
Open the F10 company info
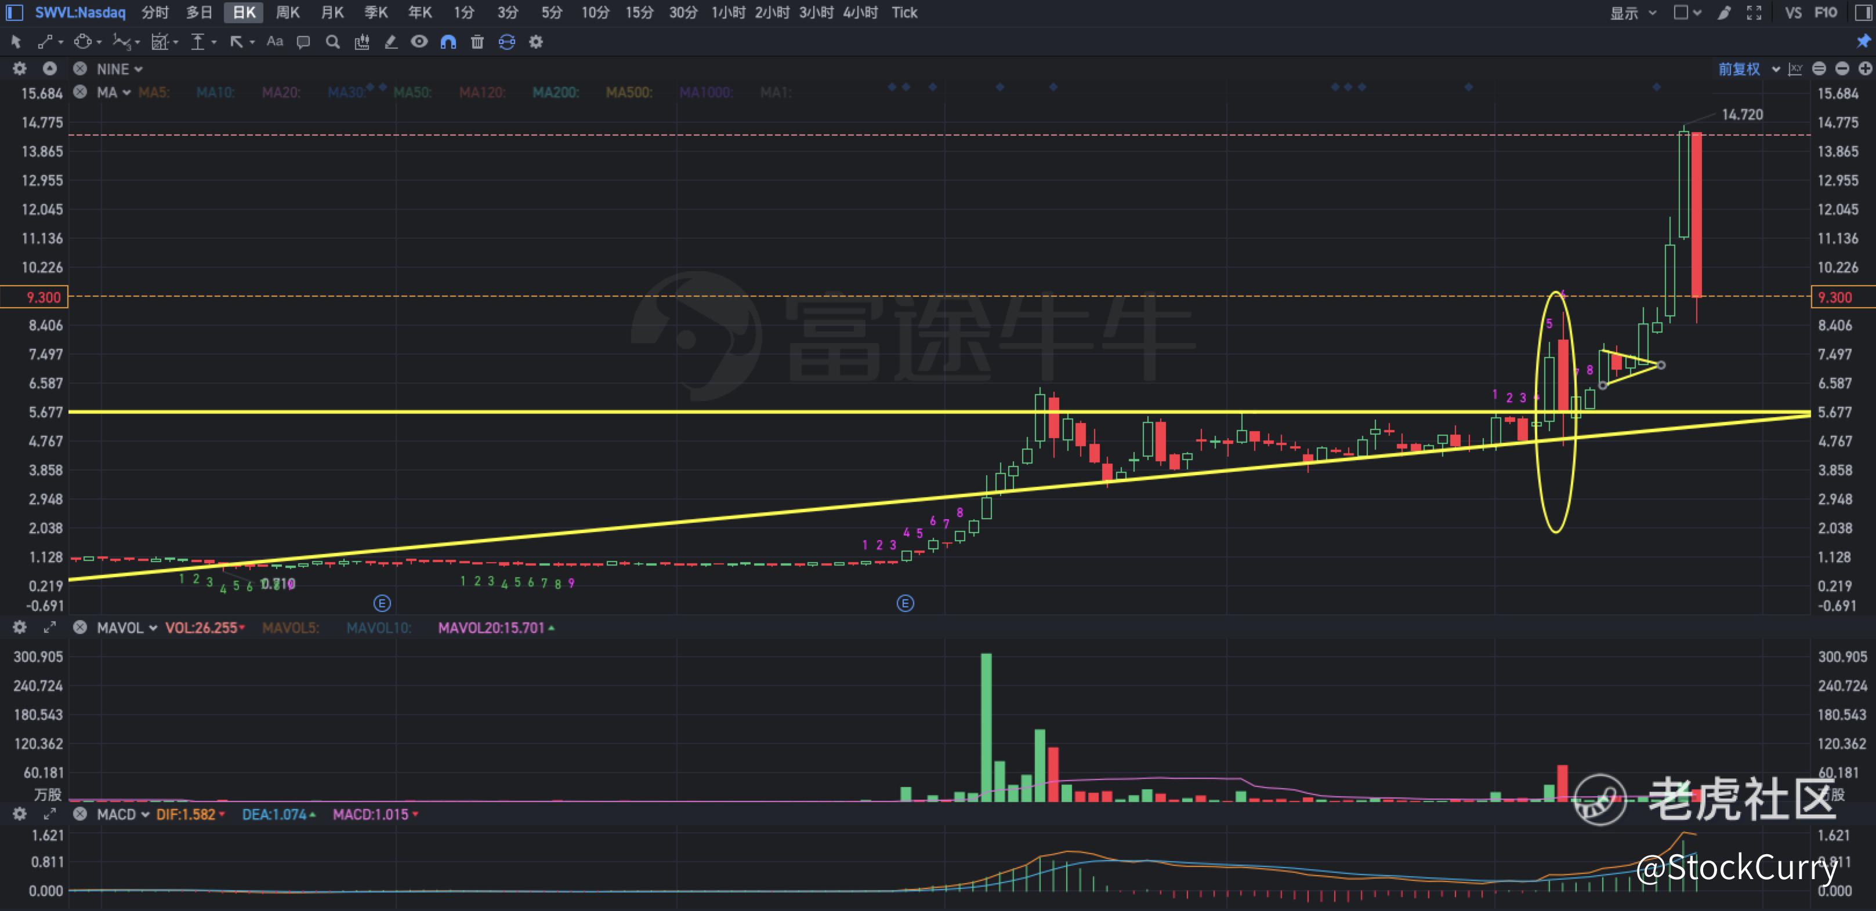1825,12
